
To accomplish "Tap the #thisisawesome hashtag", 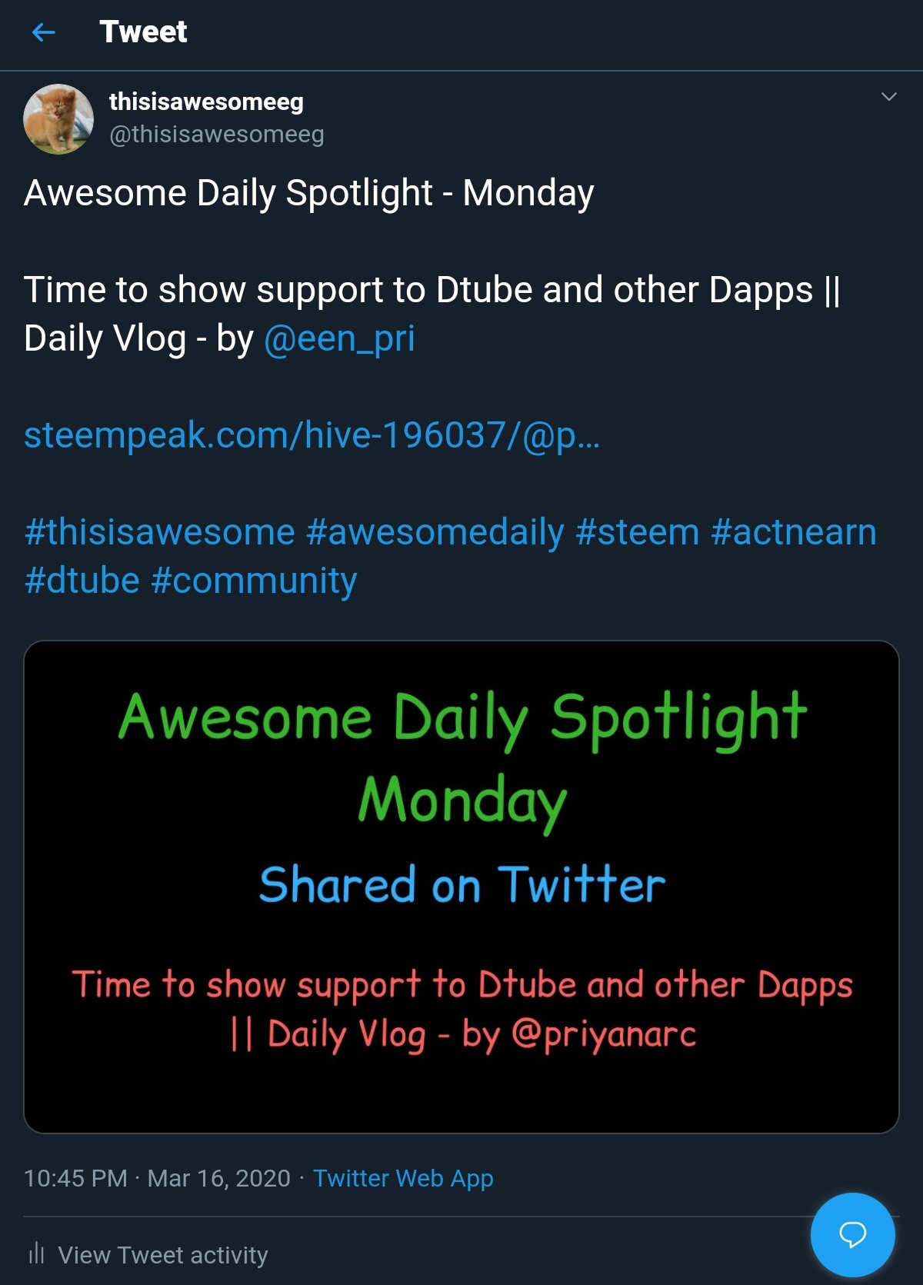I will click(160, 532).
